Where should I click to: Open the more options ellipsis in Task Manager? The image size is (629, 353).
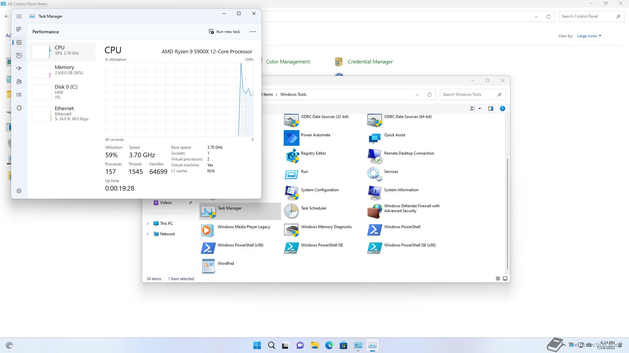(253, 32)
